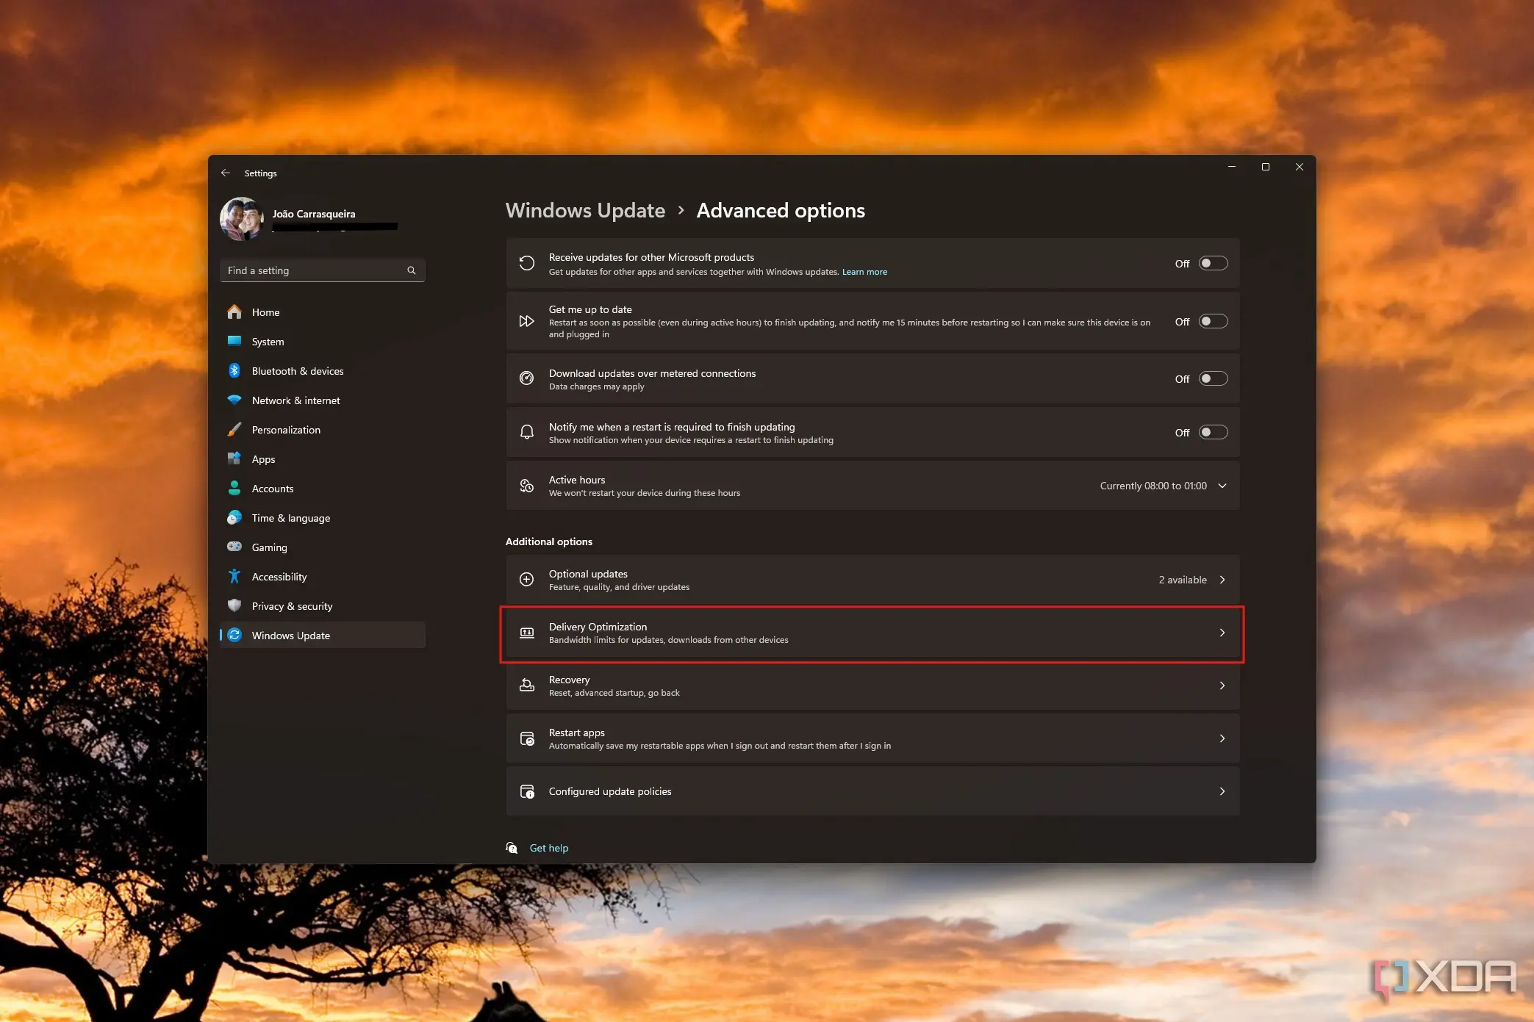The height and width of the screenshot is (1022, 1534).
Task: Click the Bluetooth & devices icon
Action: click(x=236, y=371)
